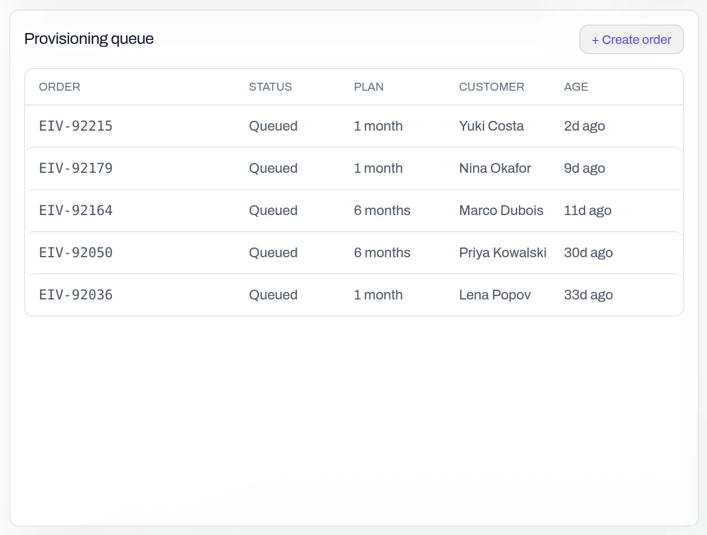
Task: Click the Queued status of EIV-92179
Action: 273,168
